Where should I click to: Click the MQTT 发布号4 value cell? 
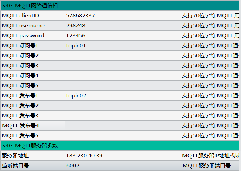122,126
